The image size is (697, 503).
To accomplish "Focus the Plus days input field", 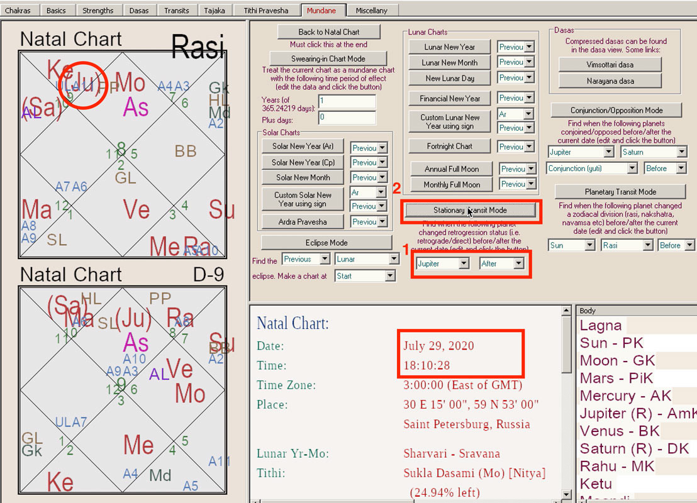I will pyautogui.click(x=346, y=117).
